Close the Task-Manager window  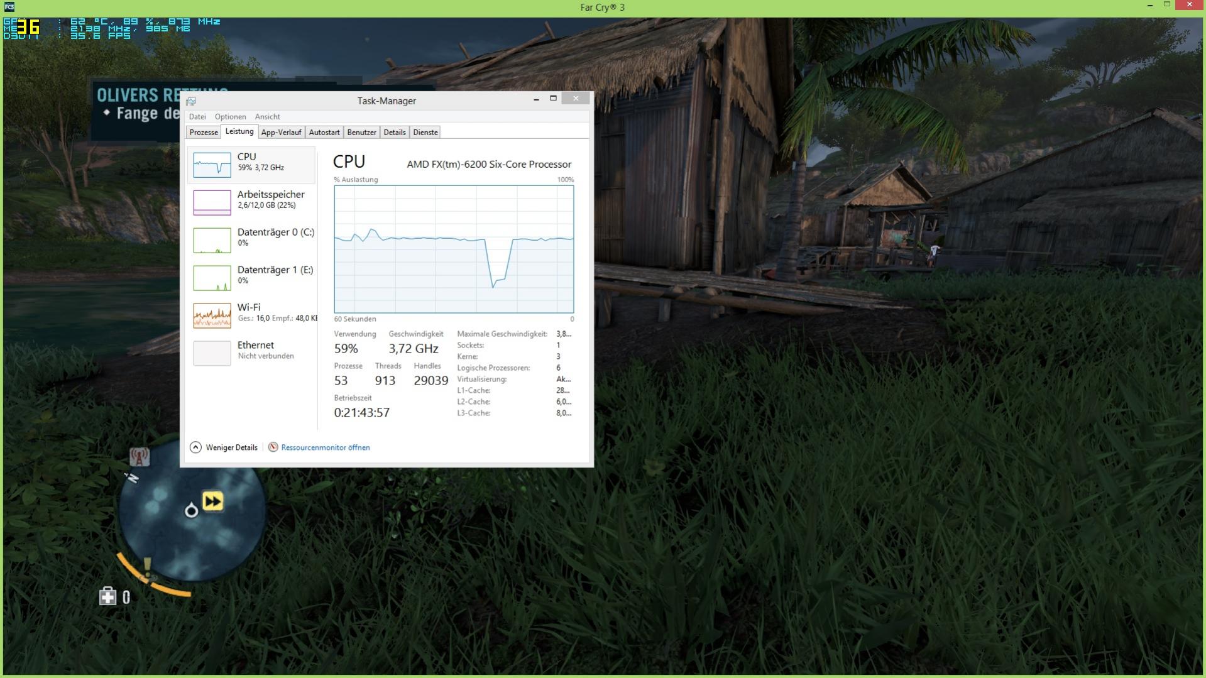click(576, 98)
